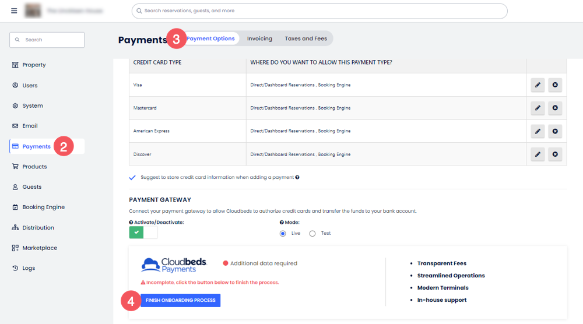This screenshot has width=583, height=324.
Task: Click the pencil edit icon for Visa
Action: tap(538, 85)
